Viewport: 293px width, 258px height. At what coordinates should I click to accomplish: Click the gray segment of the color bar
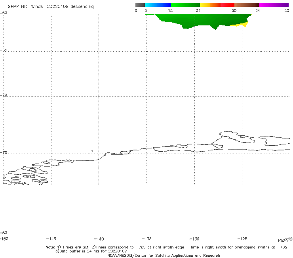coord(140,5)
